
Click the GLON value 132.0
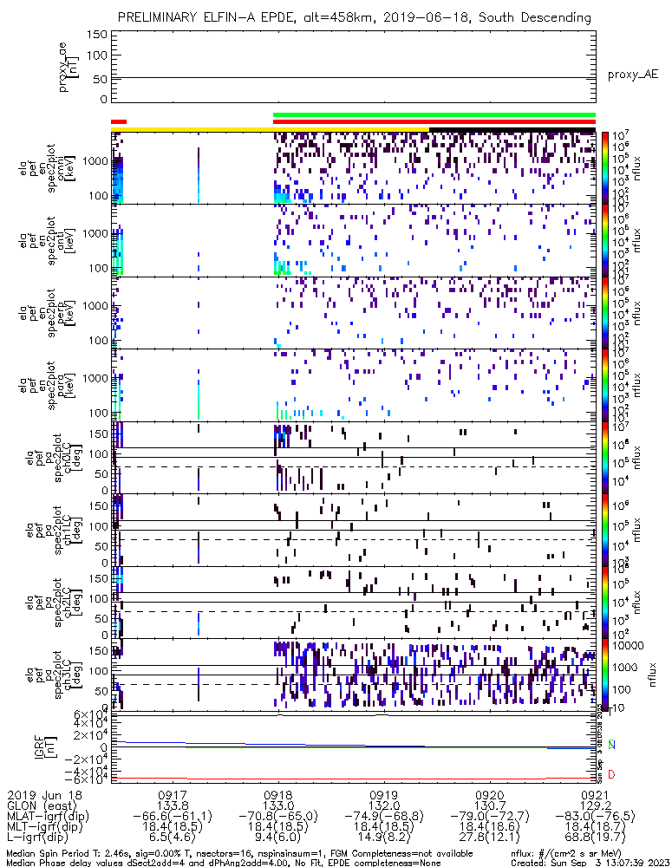point(384,806)
